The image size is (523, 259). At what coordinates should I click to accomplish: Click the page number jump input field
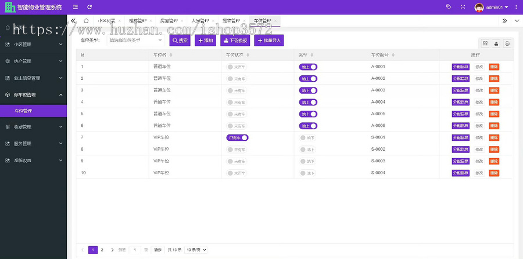[x=135, y=250]
